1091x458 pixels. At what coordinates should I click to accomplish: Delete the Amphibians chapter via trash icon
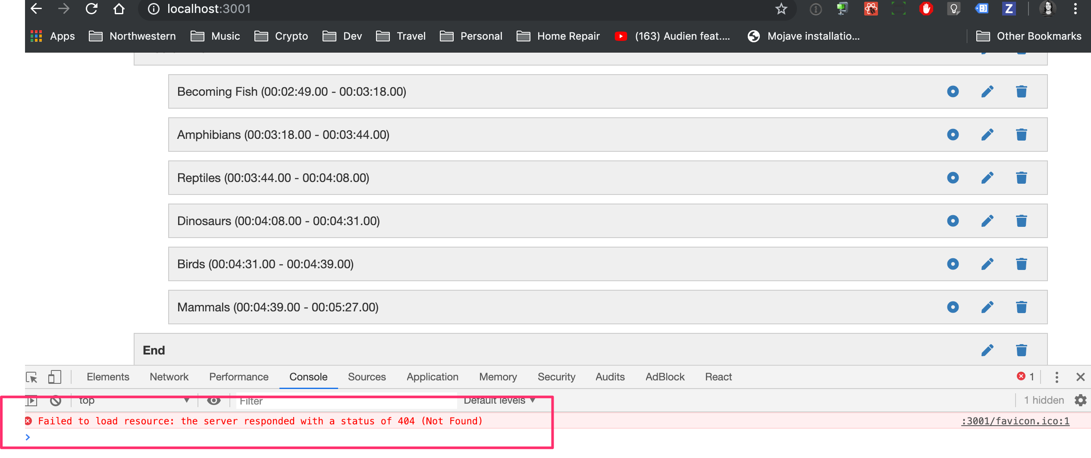click(1022, 135)
